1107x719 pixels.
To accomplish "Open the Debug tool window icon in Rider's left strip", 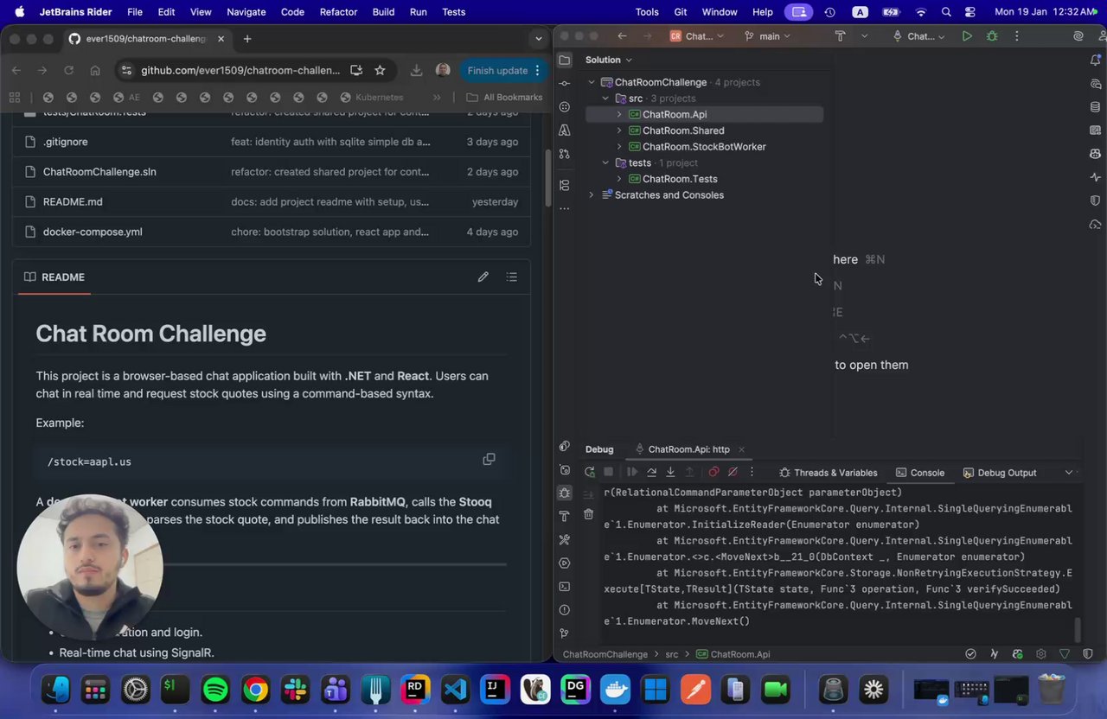I will pyautogui.click(x=565, y=493).
